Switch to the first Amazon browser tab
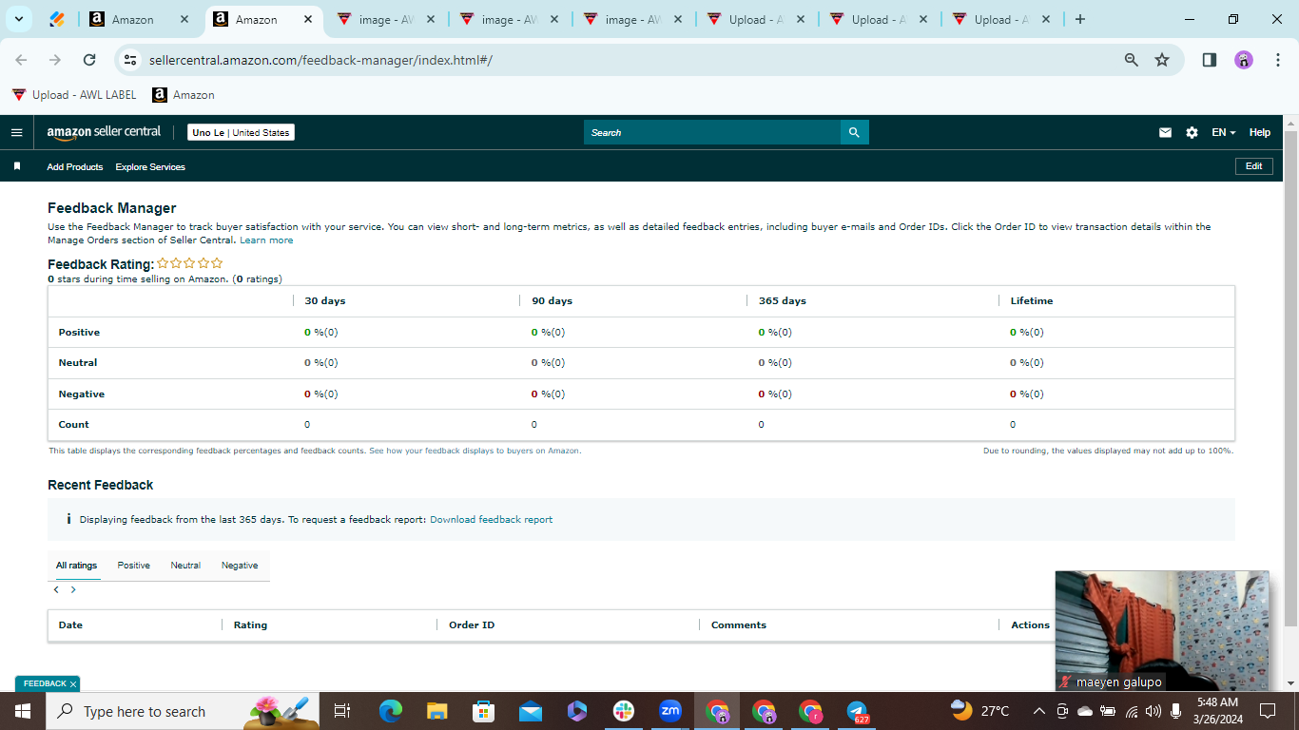Screen dimensions: 1299x730 point(140,19)
